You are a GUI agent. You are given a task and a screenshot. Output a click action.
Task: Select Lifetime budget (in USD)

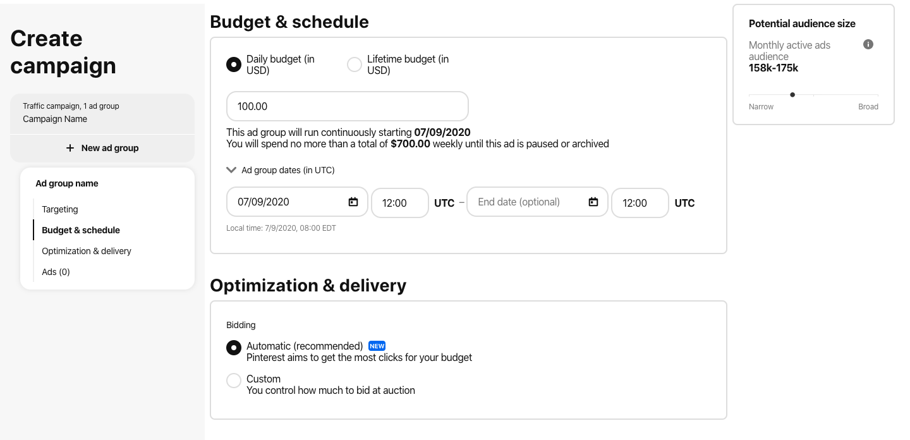point(354,64)
